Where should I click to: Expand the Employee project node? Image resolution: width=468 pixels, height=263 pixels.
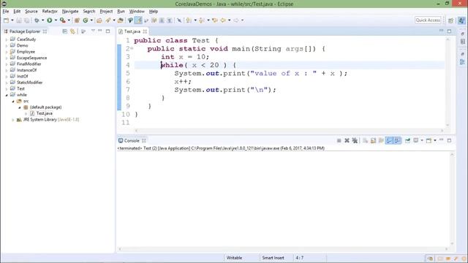coord(7,52)
